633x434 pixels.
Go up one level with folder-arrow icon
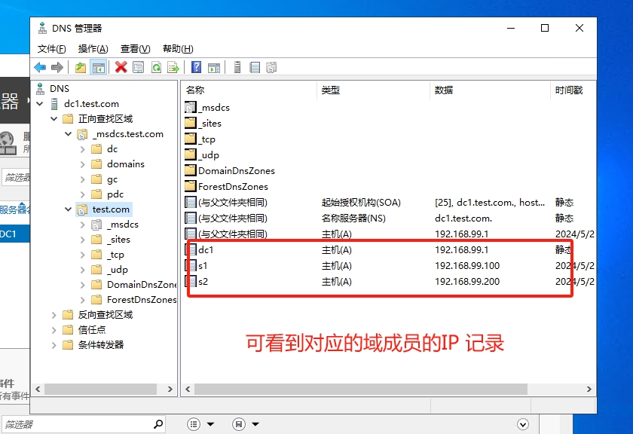coord(81,67)
